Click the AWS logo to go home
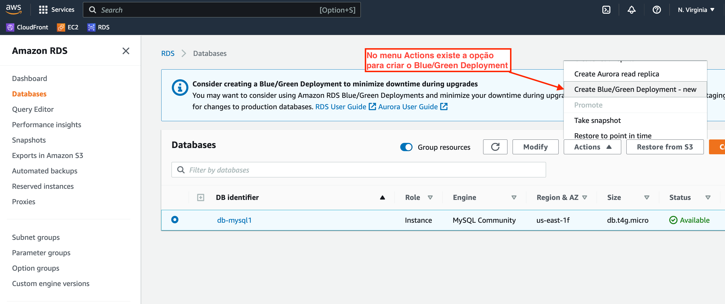The image size is (725, 304). pos(13,9)
